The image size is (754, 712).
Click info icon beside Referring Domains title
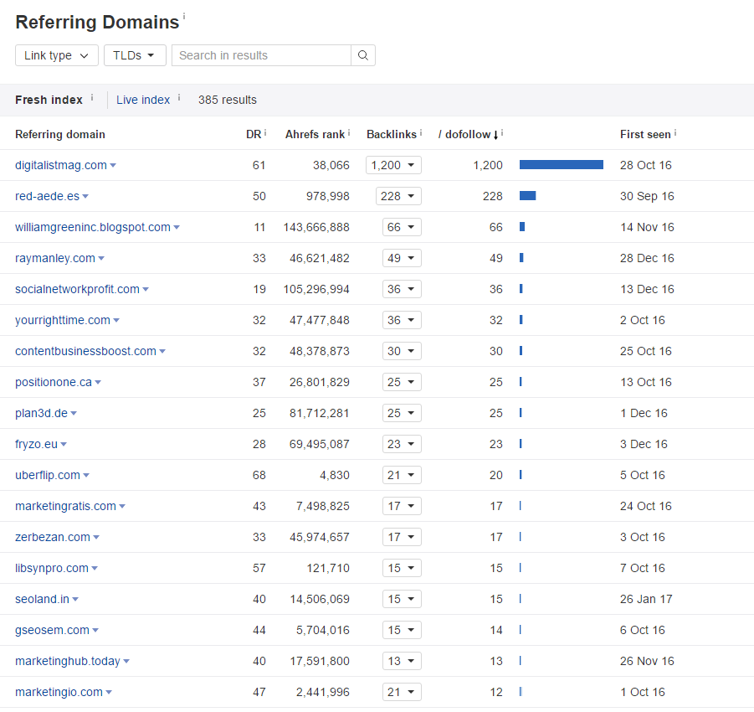click(184, 16)
